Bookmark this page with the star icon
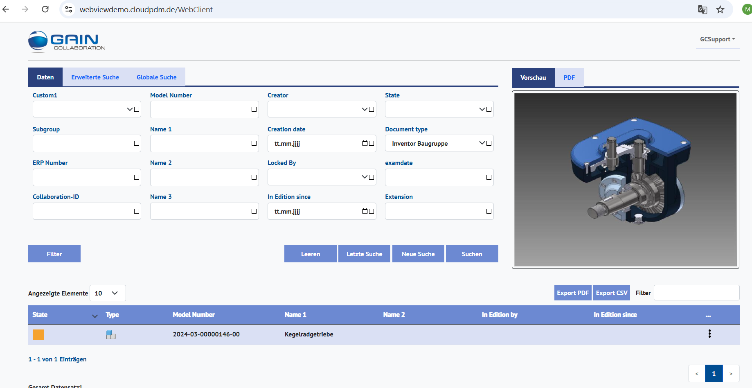 tap(720, 9)
